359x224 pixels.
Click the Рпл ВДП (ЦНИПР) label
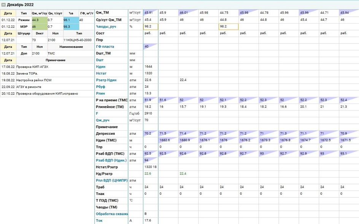pyautogui.click(x=111, y=180)
